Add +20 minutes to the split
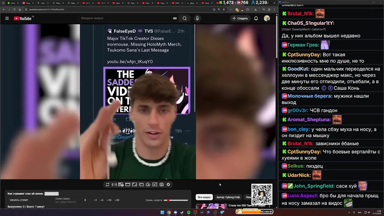384x216 pixels. pos(117,200)
